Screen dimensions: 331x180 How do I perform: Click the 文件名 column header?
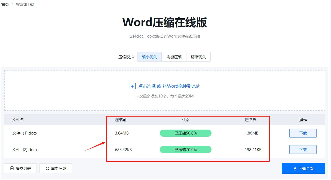[x=18, y=120]
